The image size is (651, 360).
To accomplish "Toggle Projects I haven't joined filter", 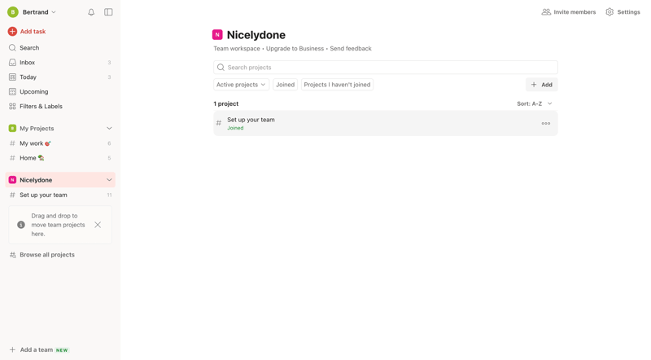I will (337, 85).
